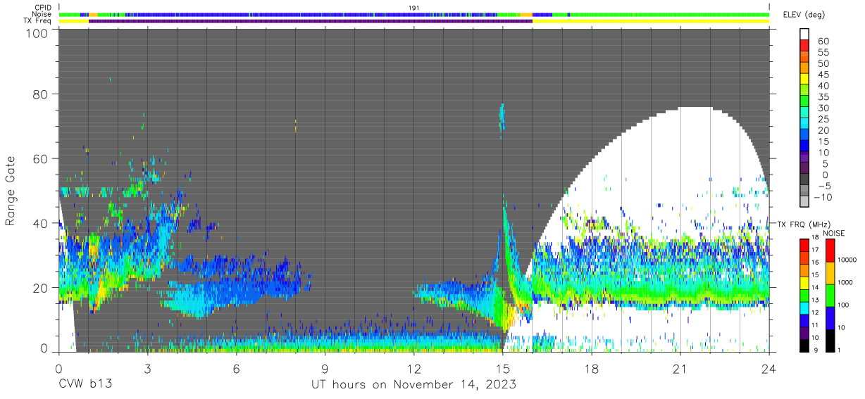865x399 pixels.
Task: Click the '40' tick on the Range Gate axis
Action: click(x=41, y=224)
